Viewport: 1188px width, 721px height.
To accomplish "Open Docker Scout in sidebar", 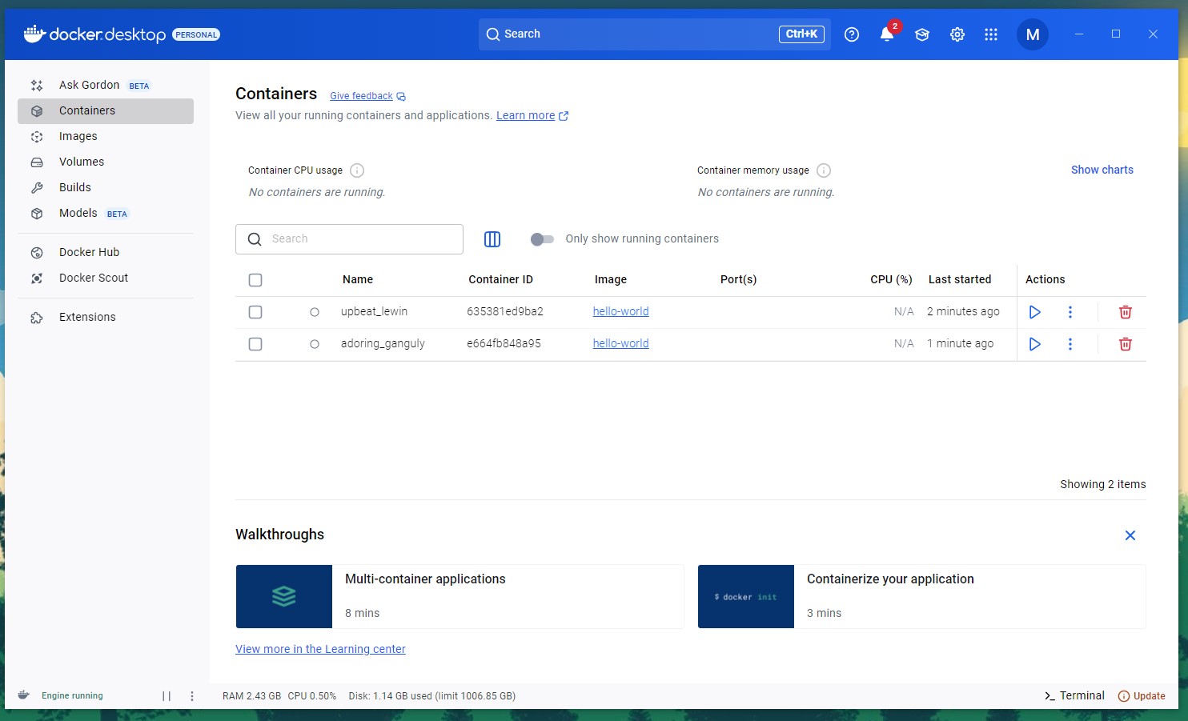I will [106, 278].
